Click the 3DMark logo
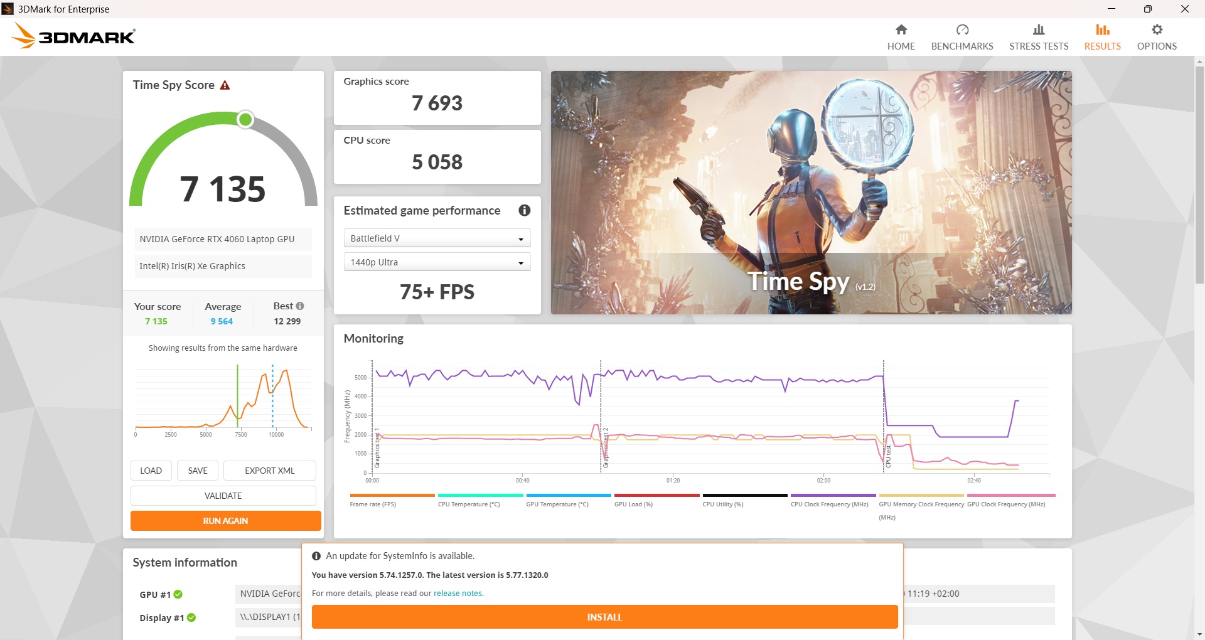The image size is (1205, 640). (74, 36)
